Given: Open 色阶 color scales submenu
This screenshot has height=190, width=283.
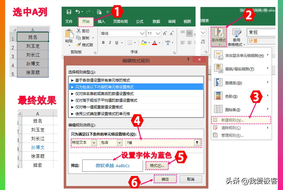Looking at the screenshot, I should [x=241, y=96].
